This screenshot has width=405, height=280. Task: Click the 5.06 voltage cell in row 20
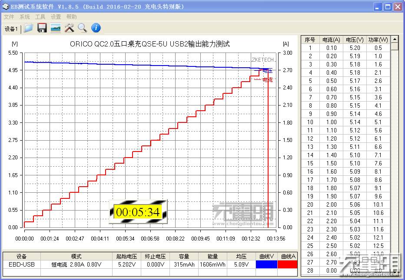[x=355, y=204]
